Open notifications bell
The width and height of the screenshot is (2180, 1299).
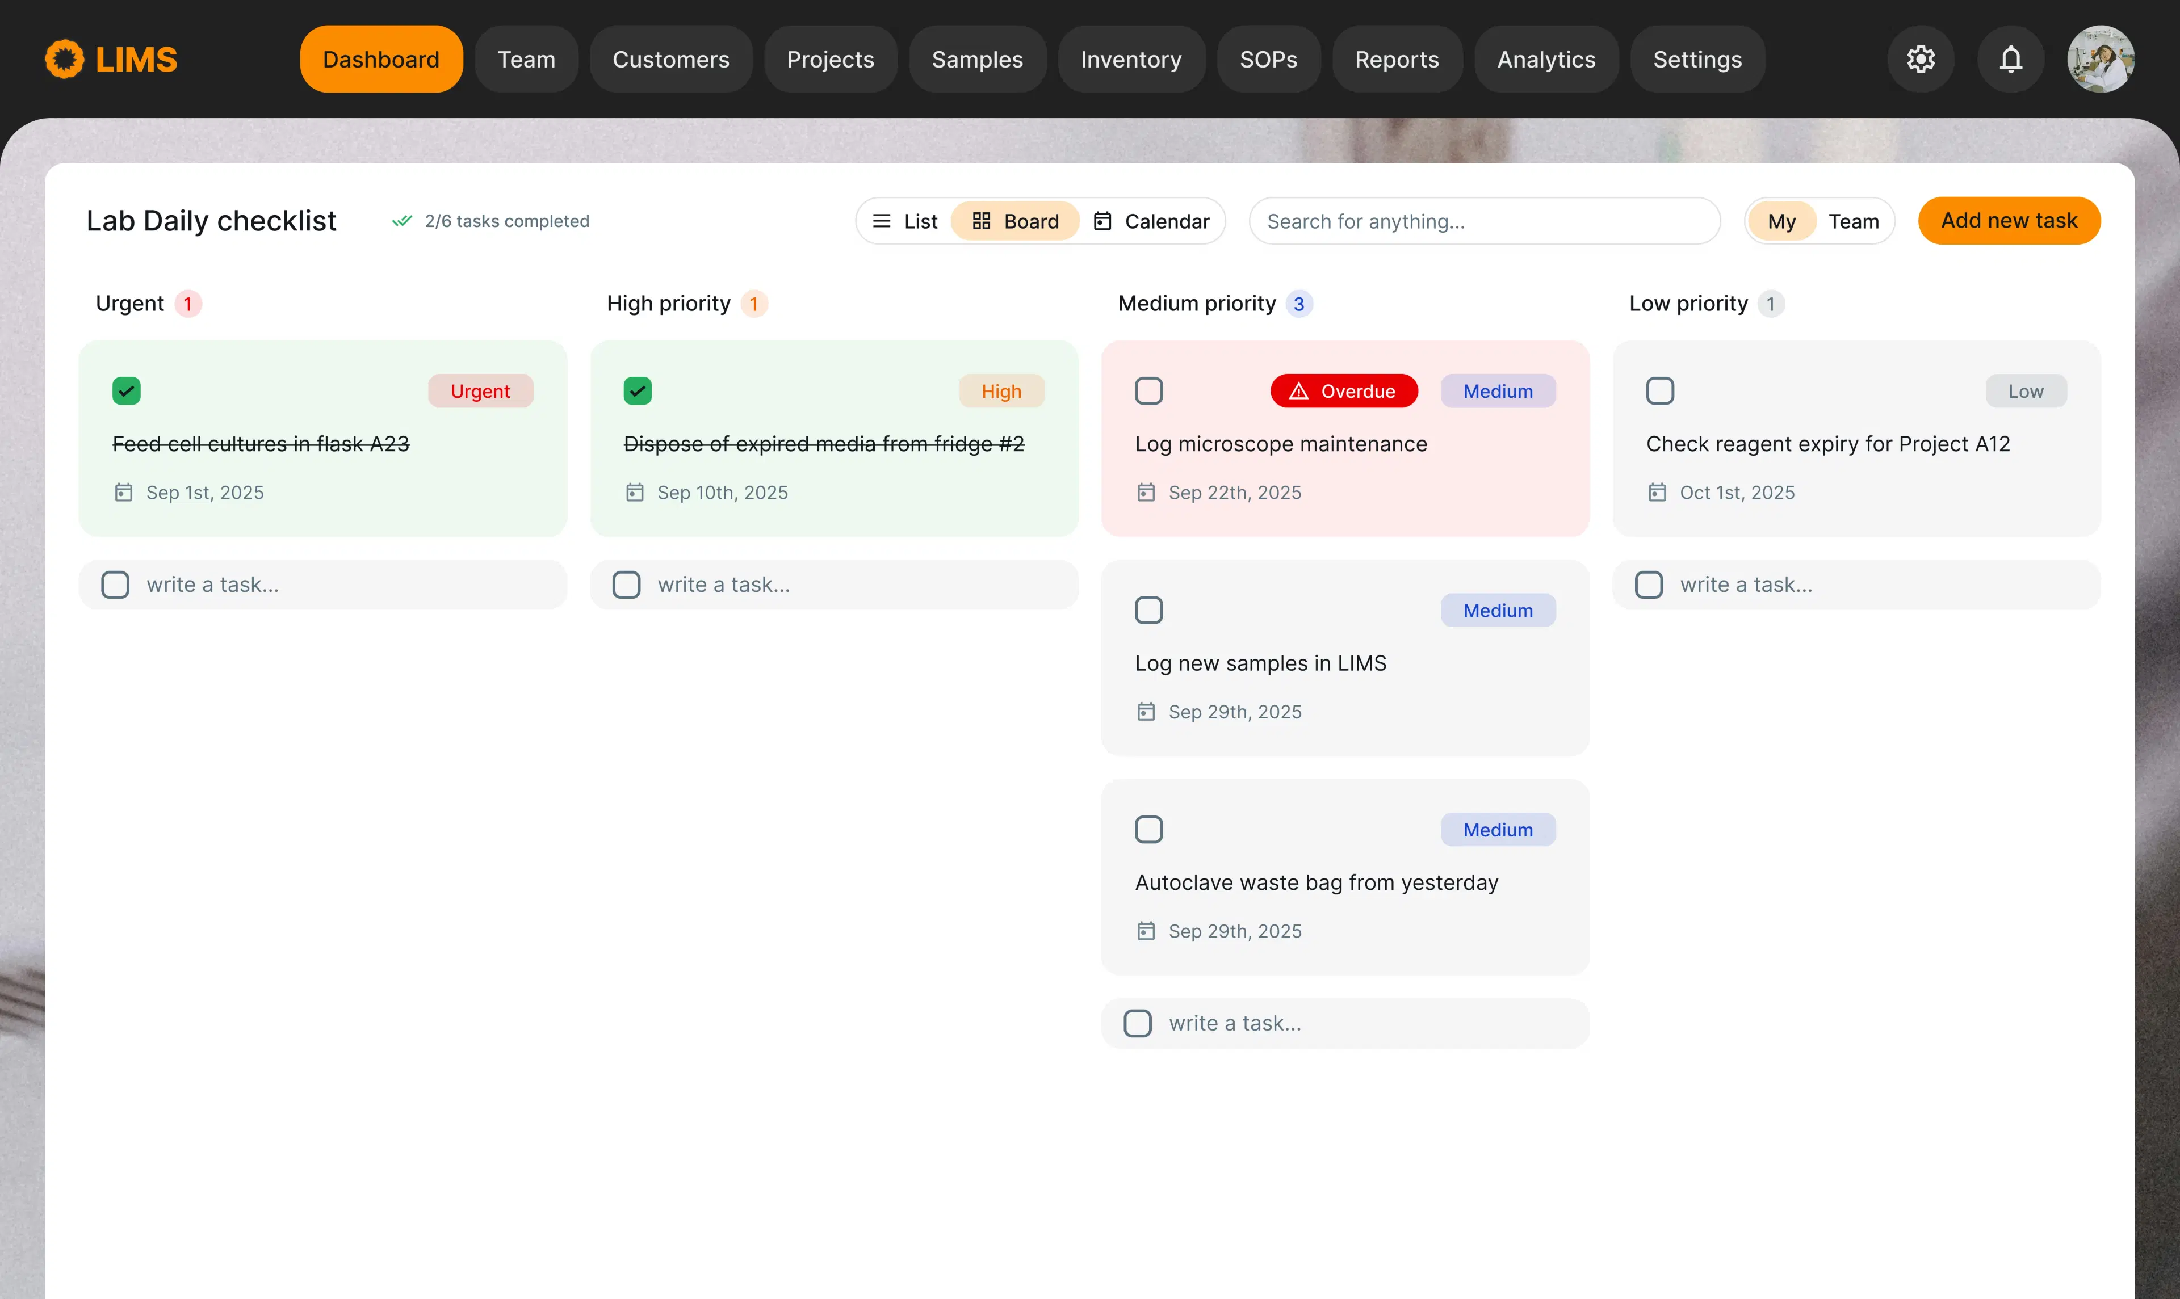click(x=2010, y=58)
